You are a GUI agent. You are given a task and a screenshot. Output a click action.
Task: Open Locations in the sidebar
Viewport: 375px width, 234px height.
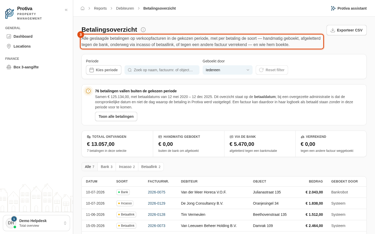36,46
